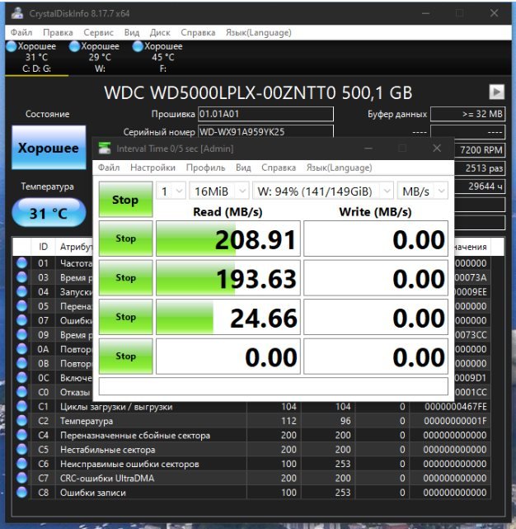Screen dimensions: 516x529
Task: Click the status orb for attribute C2
Action: coord(22,421)
